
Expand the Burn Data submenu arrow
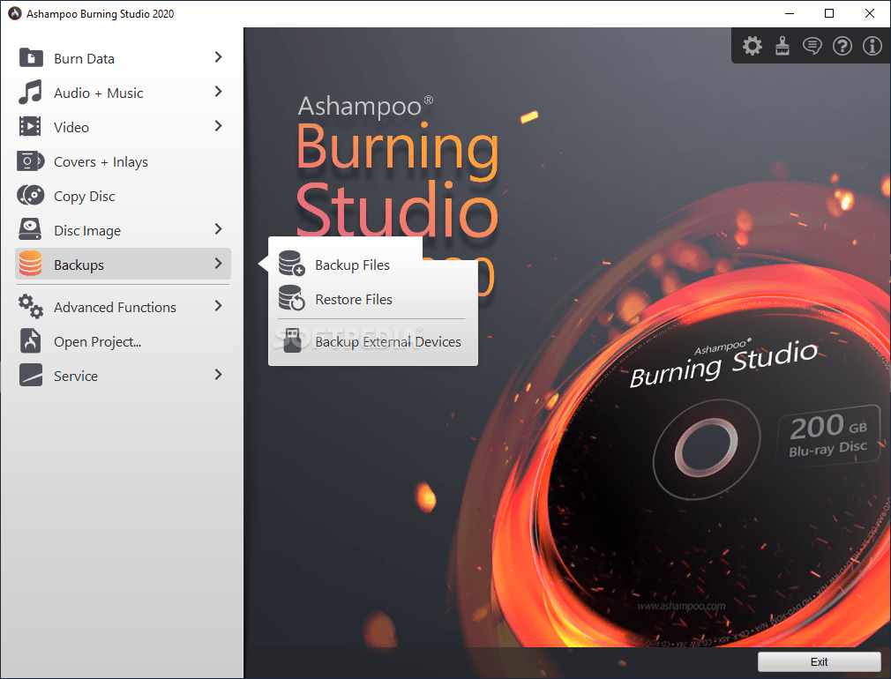(218, 56)
